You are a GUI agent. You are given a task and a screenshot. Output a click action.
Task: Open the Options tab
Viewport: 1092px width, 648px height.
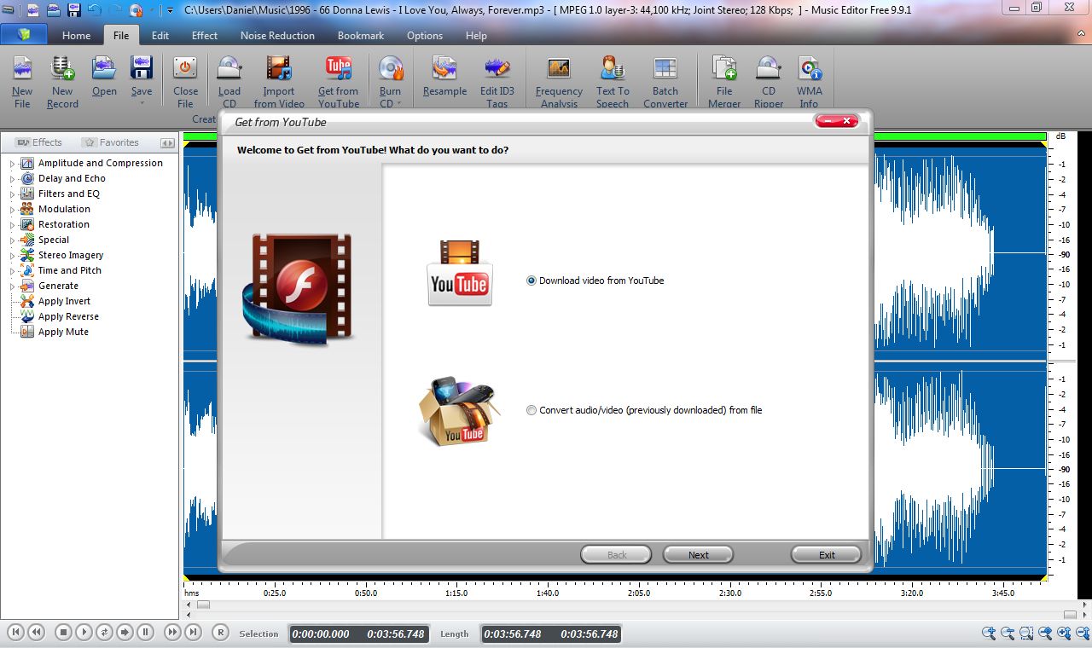pyautogui.click(x=425, y=36)
